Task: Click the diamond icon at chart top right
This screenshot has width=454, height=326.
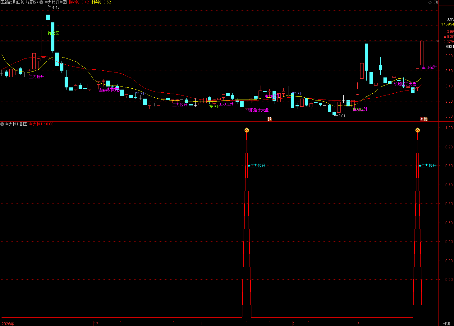Action: click(x=430, y=2)
